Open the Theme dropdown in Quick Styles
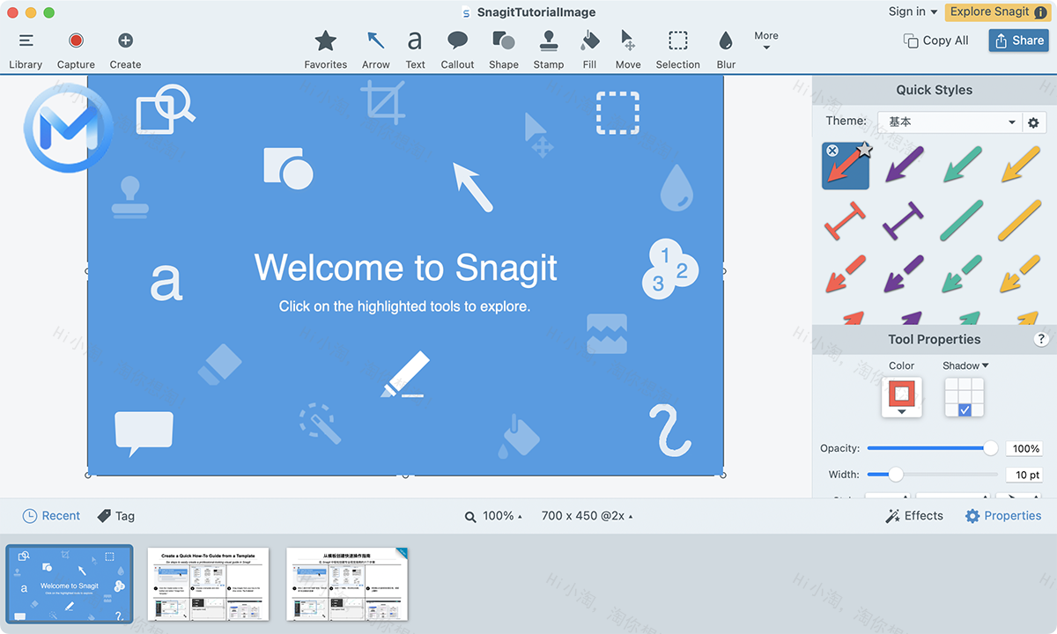This screenshot has width=1057, height=634. coord(950,122)
